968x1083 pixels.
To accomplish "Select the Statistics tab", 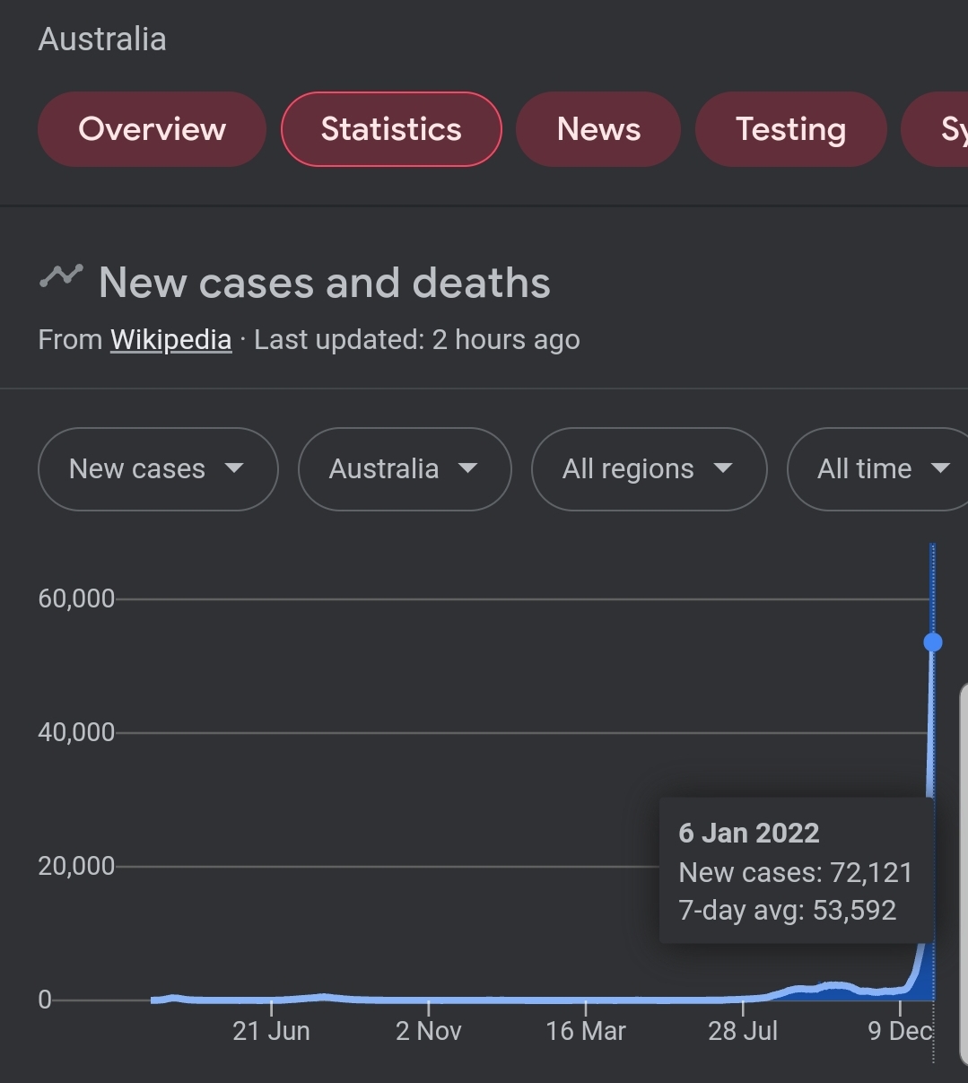I will point(391,129).
